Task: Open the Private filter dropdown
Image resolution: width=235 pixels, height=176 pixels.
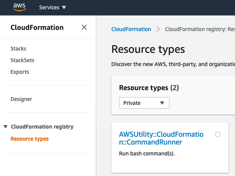Action: click(x=144, y=103)
